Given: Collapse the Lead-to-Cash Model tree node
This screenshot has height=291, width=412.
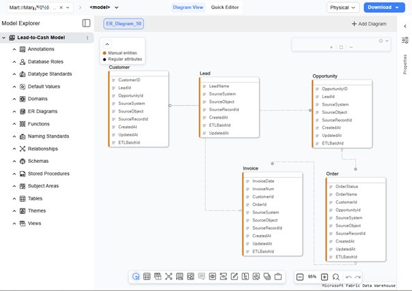Looking at the screenshot, I should pyautogui.click(x=3, y=37).
